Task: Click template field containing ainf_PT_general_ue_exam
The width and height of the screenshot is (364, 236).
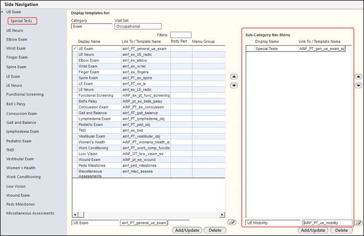Action: 143,223
